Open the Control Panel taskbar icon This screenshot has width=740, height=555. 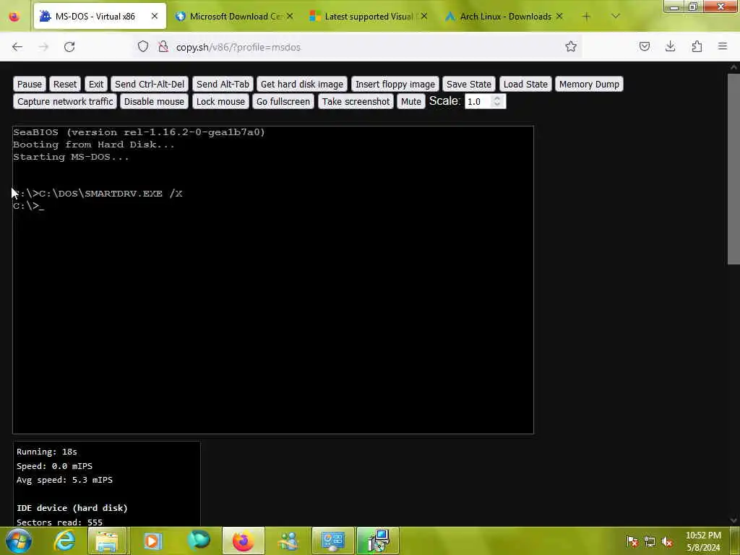332,541
